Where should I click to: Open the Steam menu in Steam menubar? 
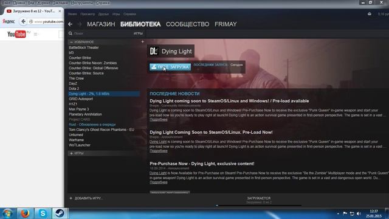(x=72, y=14)
